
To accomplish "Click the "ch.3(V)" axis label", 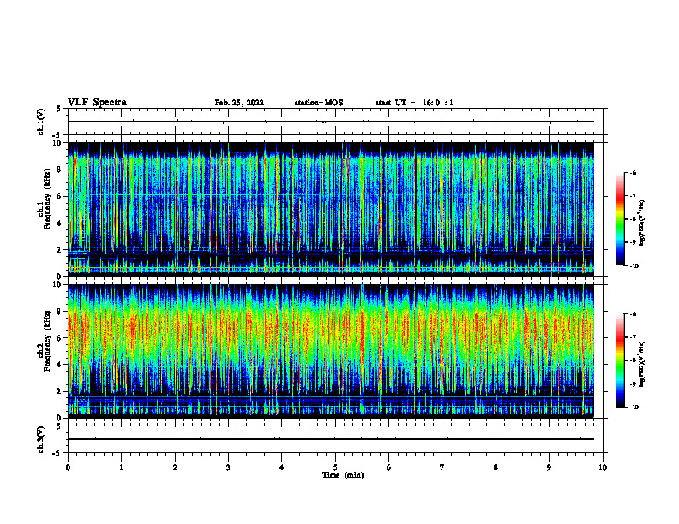I will pyautogui.click(x=40, y=439).
